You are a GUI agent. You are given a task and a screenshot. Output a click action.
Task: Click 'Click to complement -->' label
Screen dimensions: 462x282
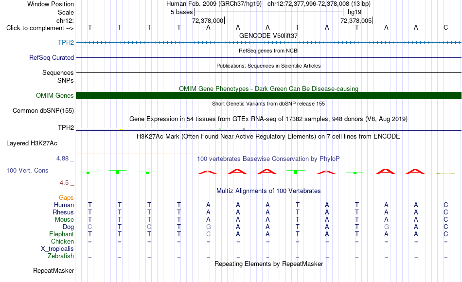40,28
